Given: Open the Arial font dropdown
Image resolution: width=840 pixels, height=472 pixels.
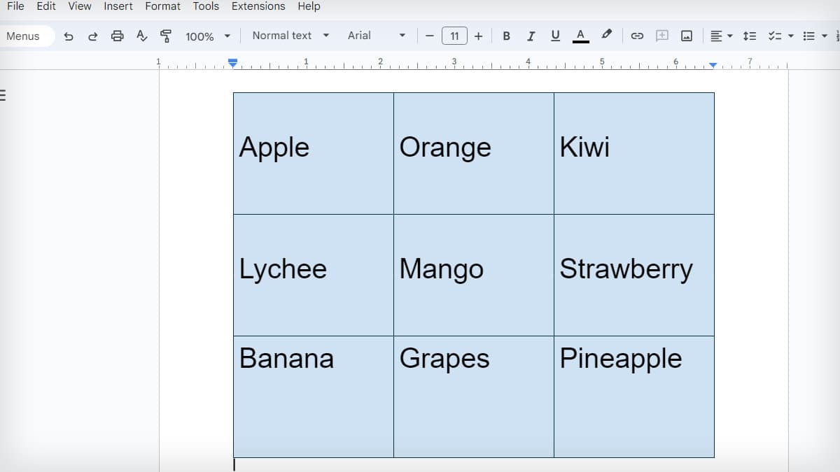Looking at the screenshot, I should [x=375, y=36].
